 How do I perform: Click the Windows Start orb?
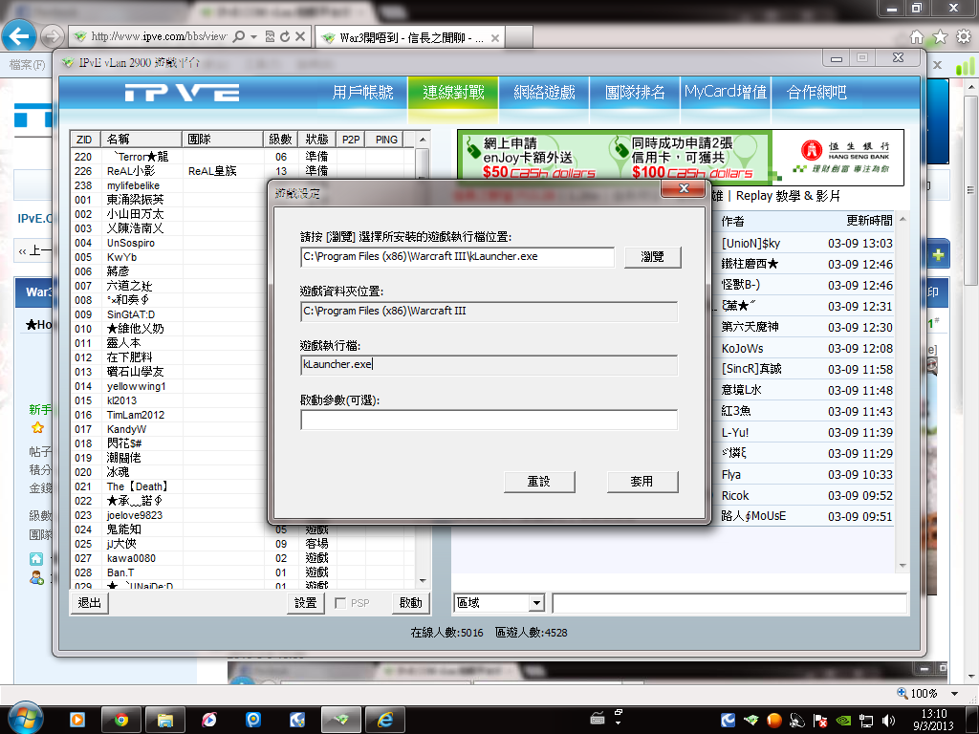pos(23,719)
